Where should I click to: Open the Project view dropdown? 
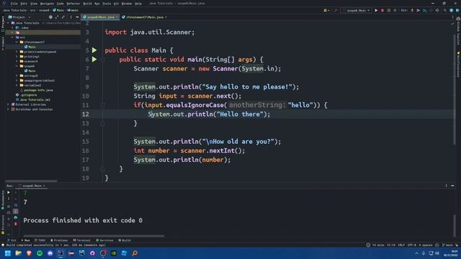tap(19, 17)
